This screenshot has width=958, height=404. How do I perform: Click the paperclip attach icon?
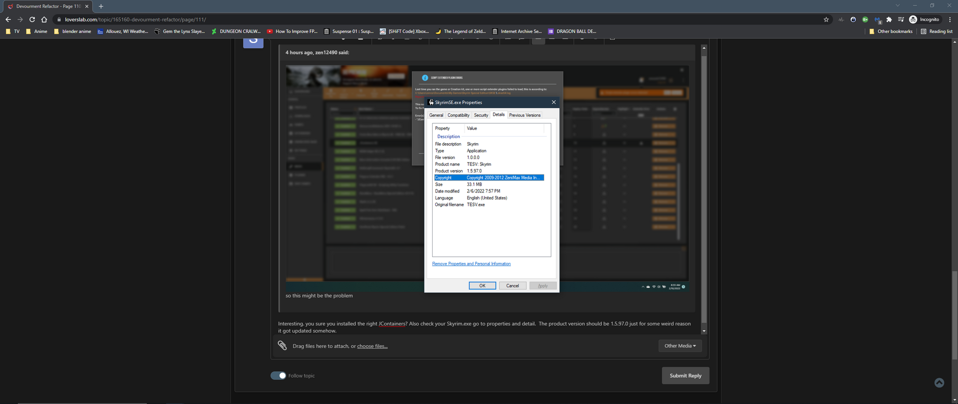(x=282, y=345)
